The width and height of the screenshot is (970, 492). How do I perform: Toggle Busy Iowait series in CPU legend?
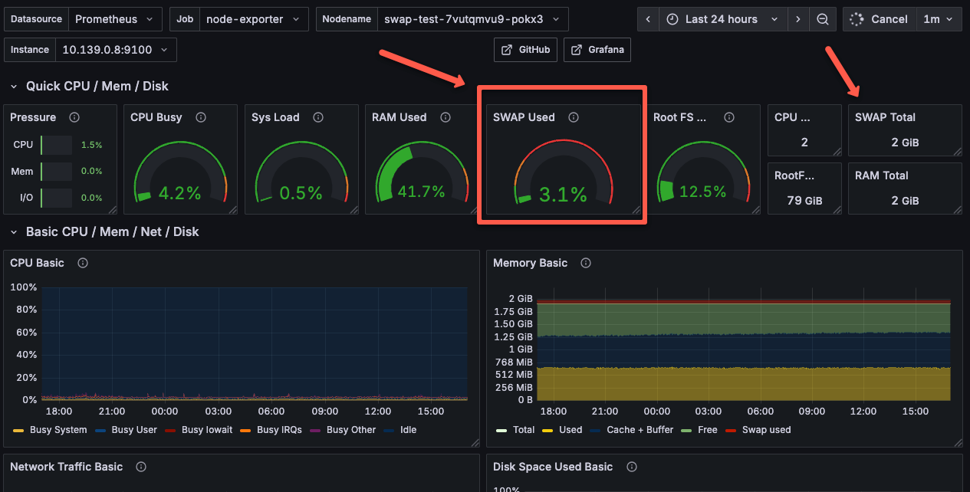coord(206,430)
